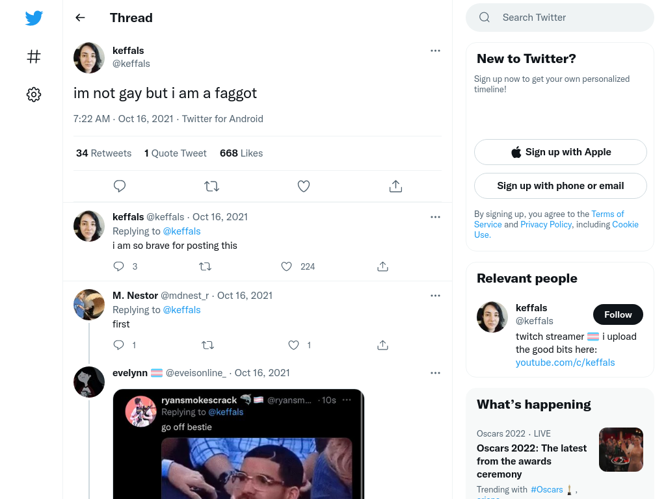
Task: Retweet the main keffals tweet
Action: [x=211, y=186]
